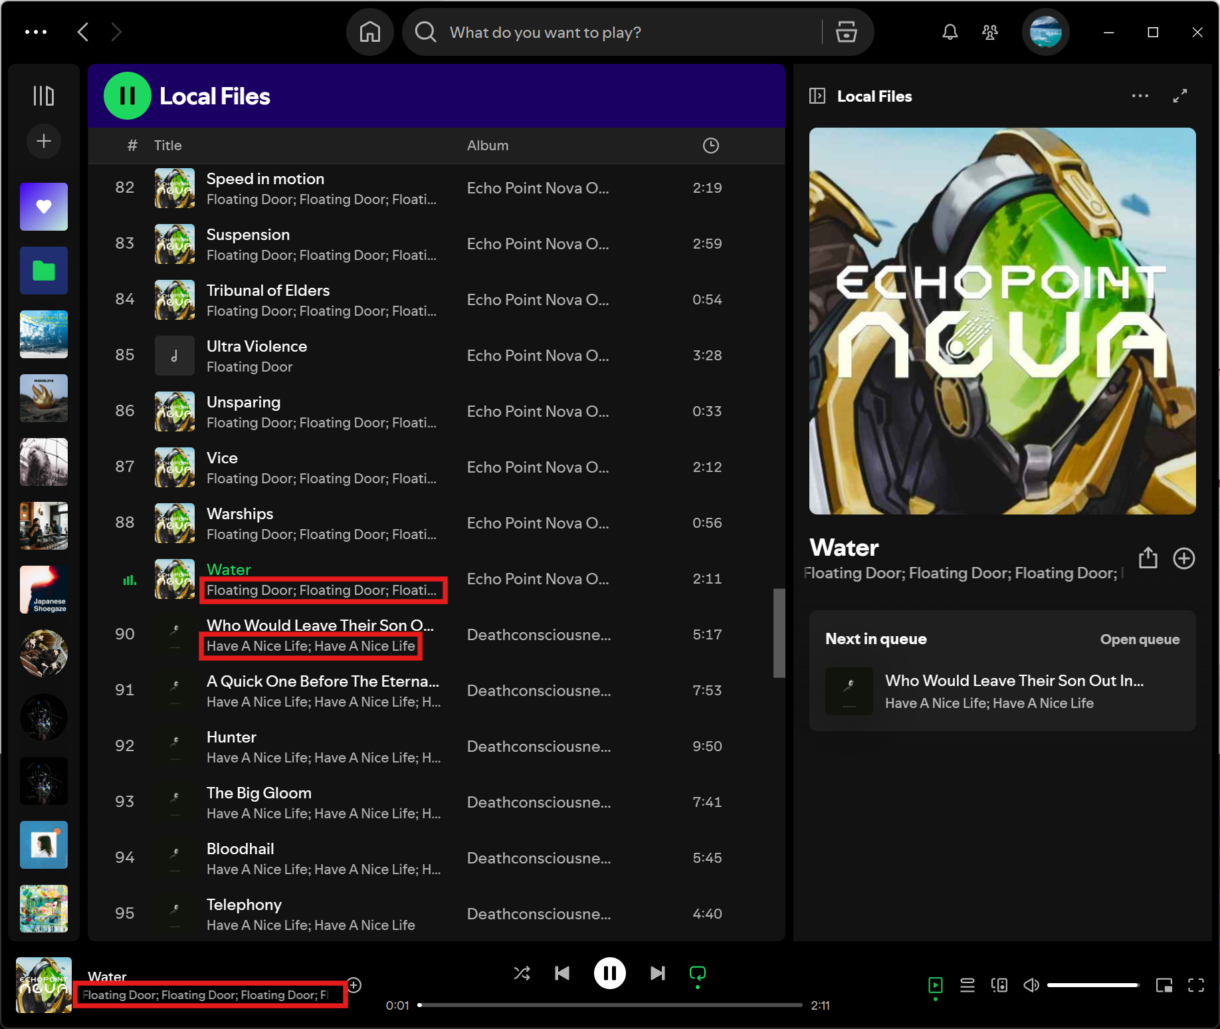
Task: Select the currently playing Water row
Action: pos(436,579)
